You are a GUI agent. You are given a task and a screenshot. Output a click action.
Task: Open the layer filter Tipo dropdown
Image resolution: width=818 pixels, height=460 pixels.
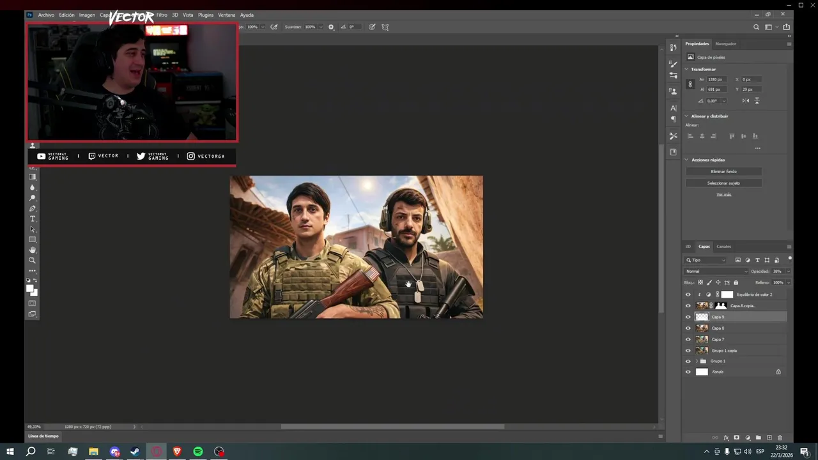tap(706, 260)
